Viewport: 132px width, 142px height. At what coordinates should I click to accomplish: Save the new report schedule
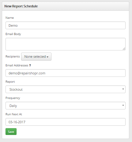(11, 132)
